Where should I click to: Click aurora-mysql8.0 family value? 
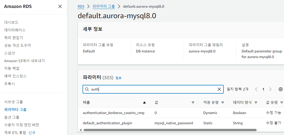(202, 51)
